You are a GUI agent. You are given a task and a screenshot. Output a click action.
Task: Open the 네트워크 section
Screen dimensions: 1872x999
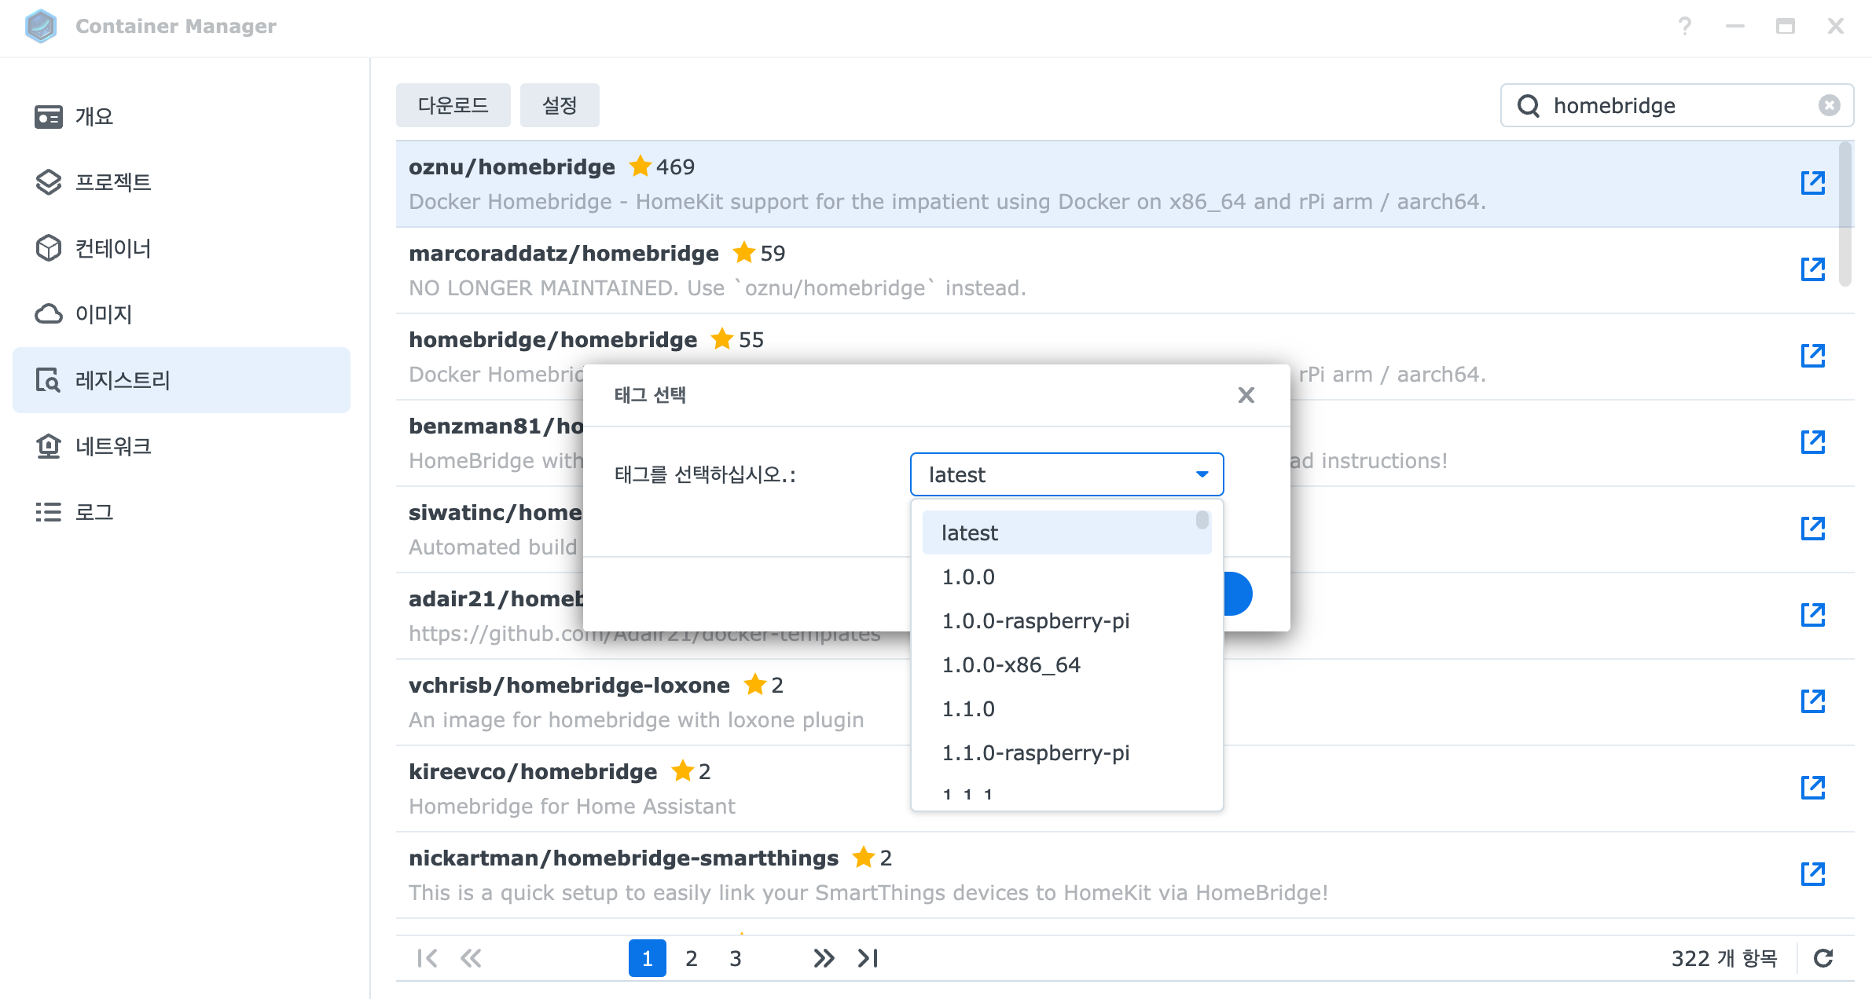click(182, 446)
